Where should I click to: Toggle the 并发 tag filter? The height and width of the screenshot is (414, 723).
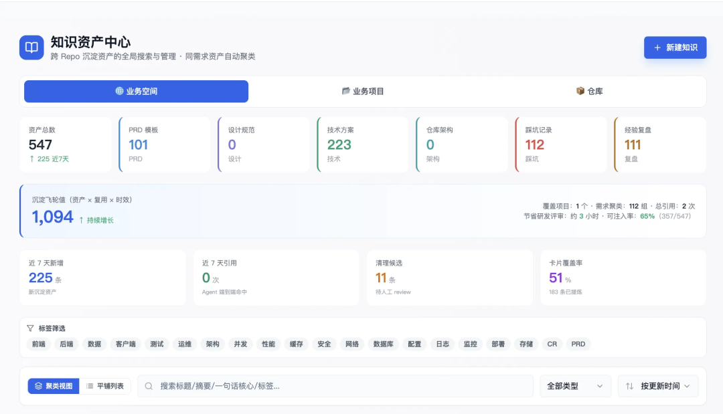click(x=241, y=344)
